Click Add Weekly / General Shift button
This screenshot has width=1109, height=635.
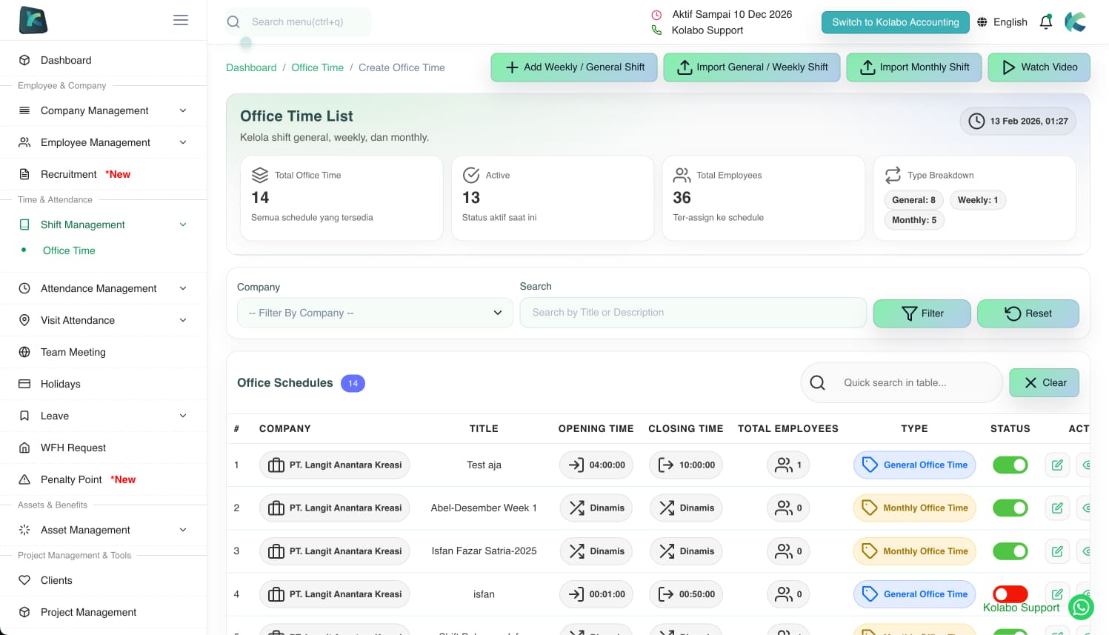click(x=574, y=67)
